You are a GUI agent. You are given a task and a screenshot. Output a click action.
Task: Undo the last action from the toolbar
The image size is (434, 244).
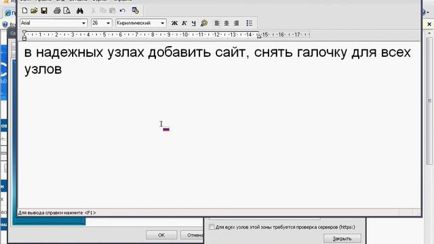(x=123, y=11)
